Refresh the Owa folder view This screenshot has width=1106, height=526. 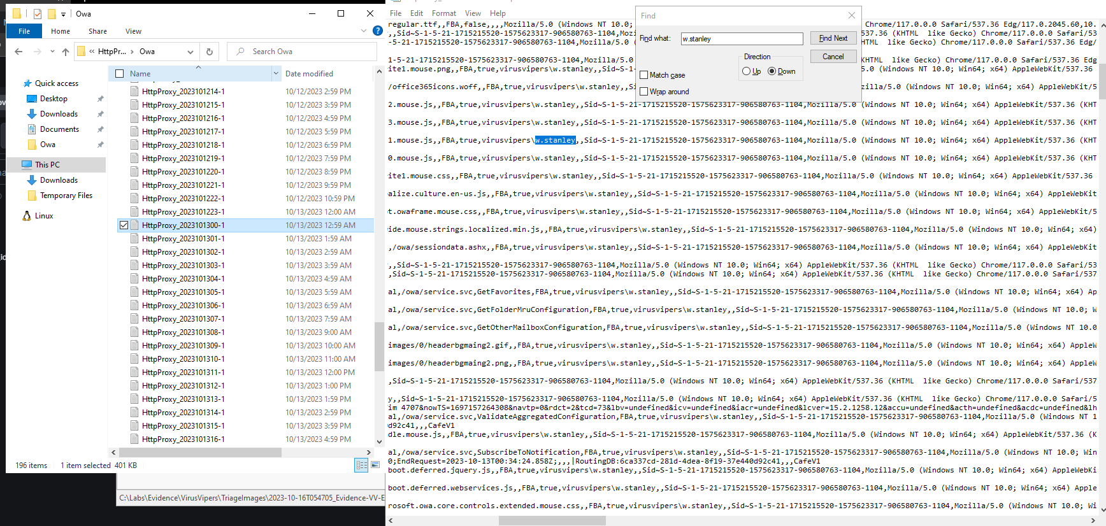coord(209,52)
